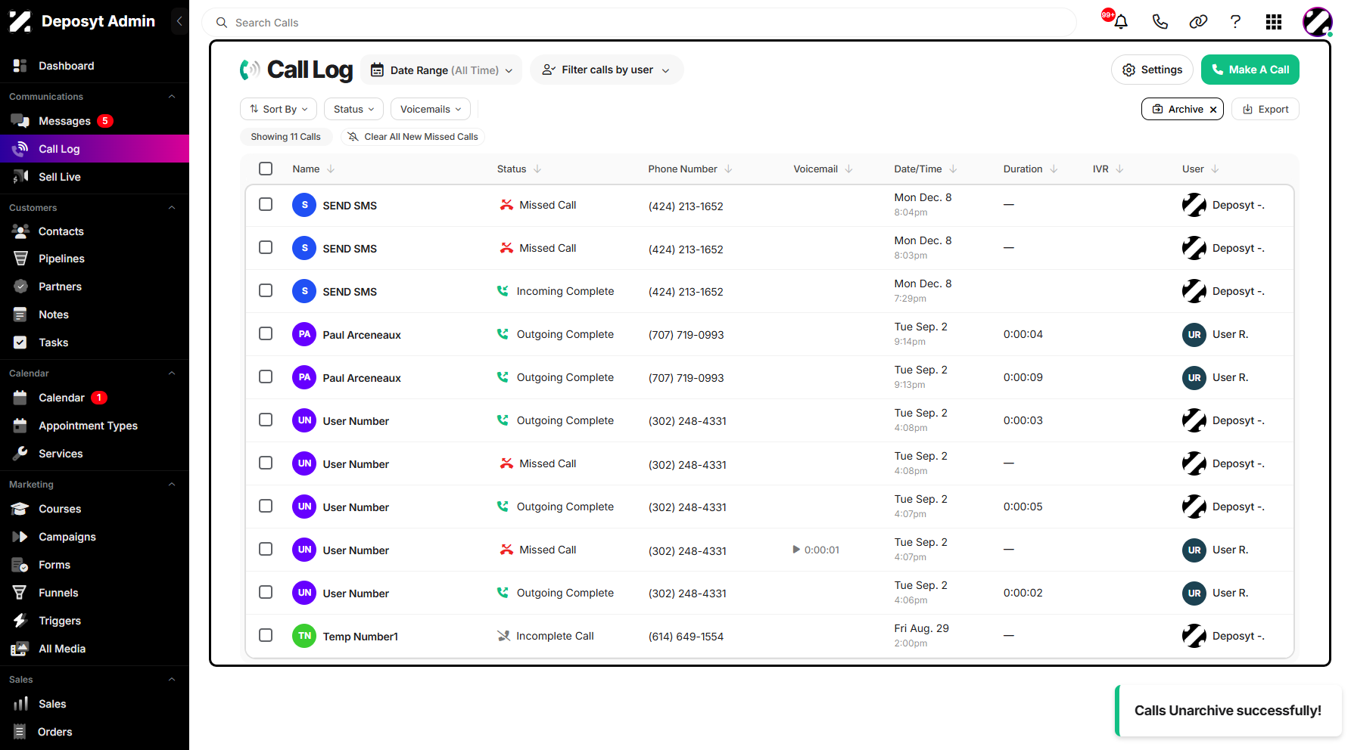Click the Make A Call button
This screenshot has width=1351, height=750.
(x=1250, y=70)
